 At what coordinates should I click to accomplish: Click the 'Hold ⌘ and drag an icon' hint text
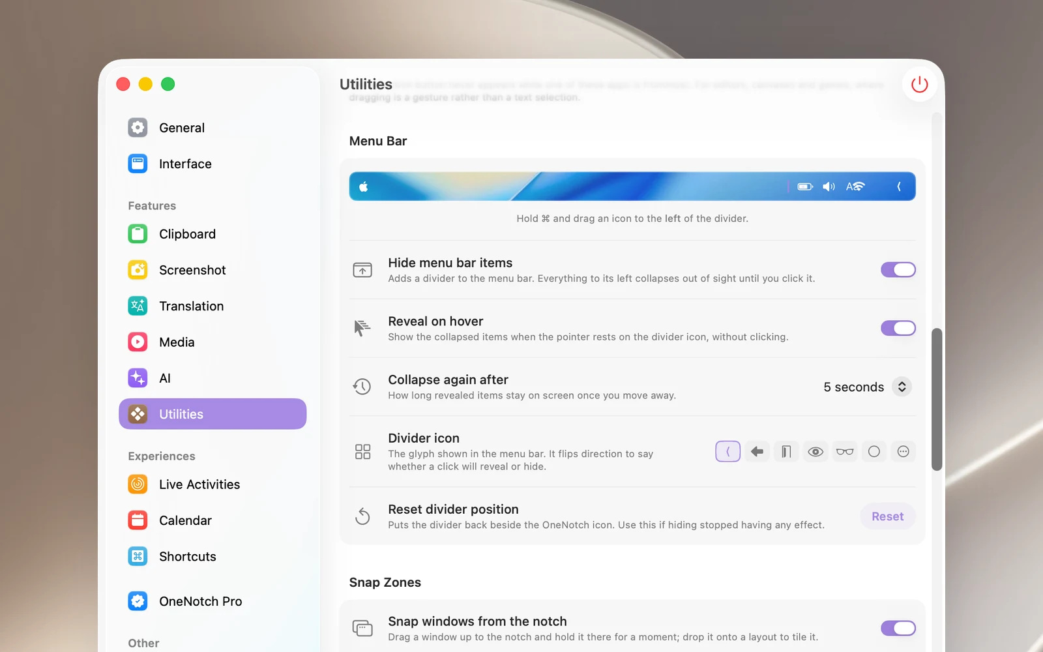pos(632,218)
